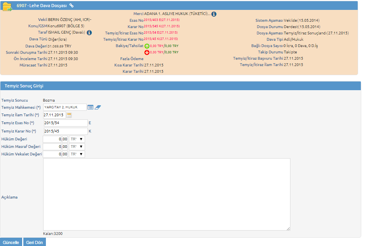Viewport: 366px width, 246px height.
Task: Click Bozma value of Temyiz Sonucu
Action: [49, 100]
